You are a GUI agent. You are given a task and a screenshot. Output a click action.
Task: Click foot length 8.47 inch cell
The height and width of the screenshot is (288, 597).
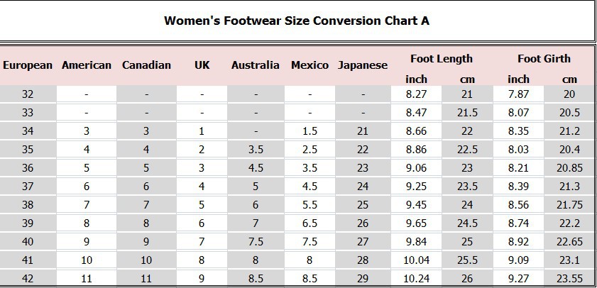[x=417, y=112]
